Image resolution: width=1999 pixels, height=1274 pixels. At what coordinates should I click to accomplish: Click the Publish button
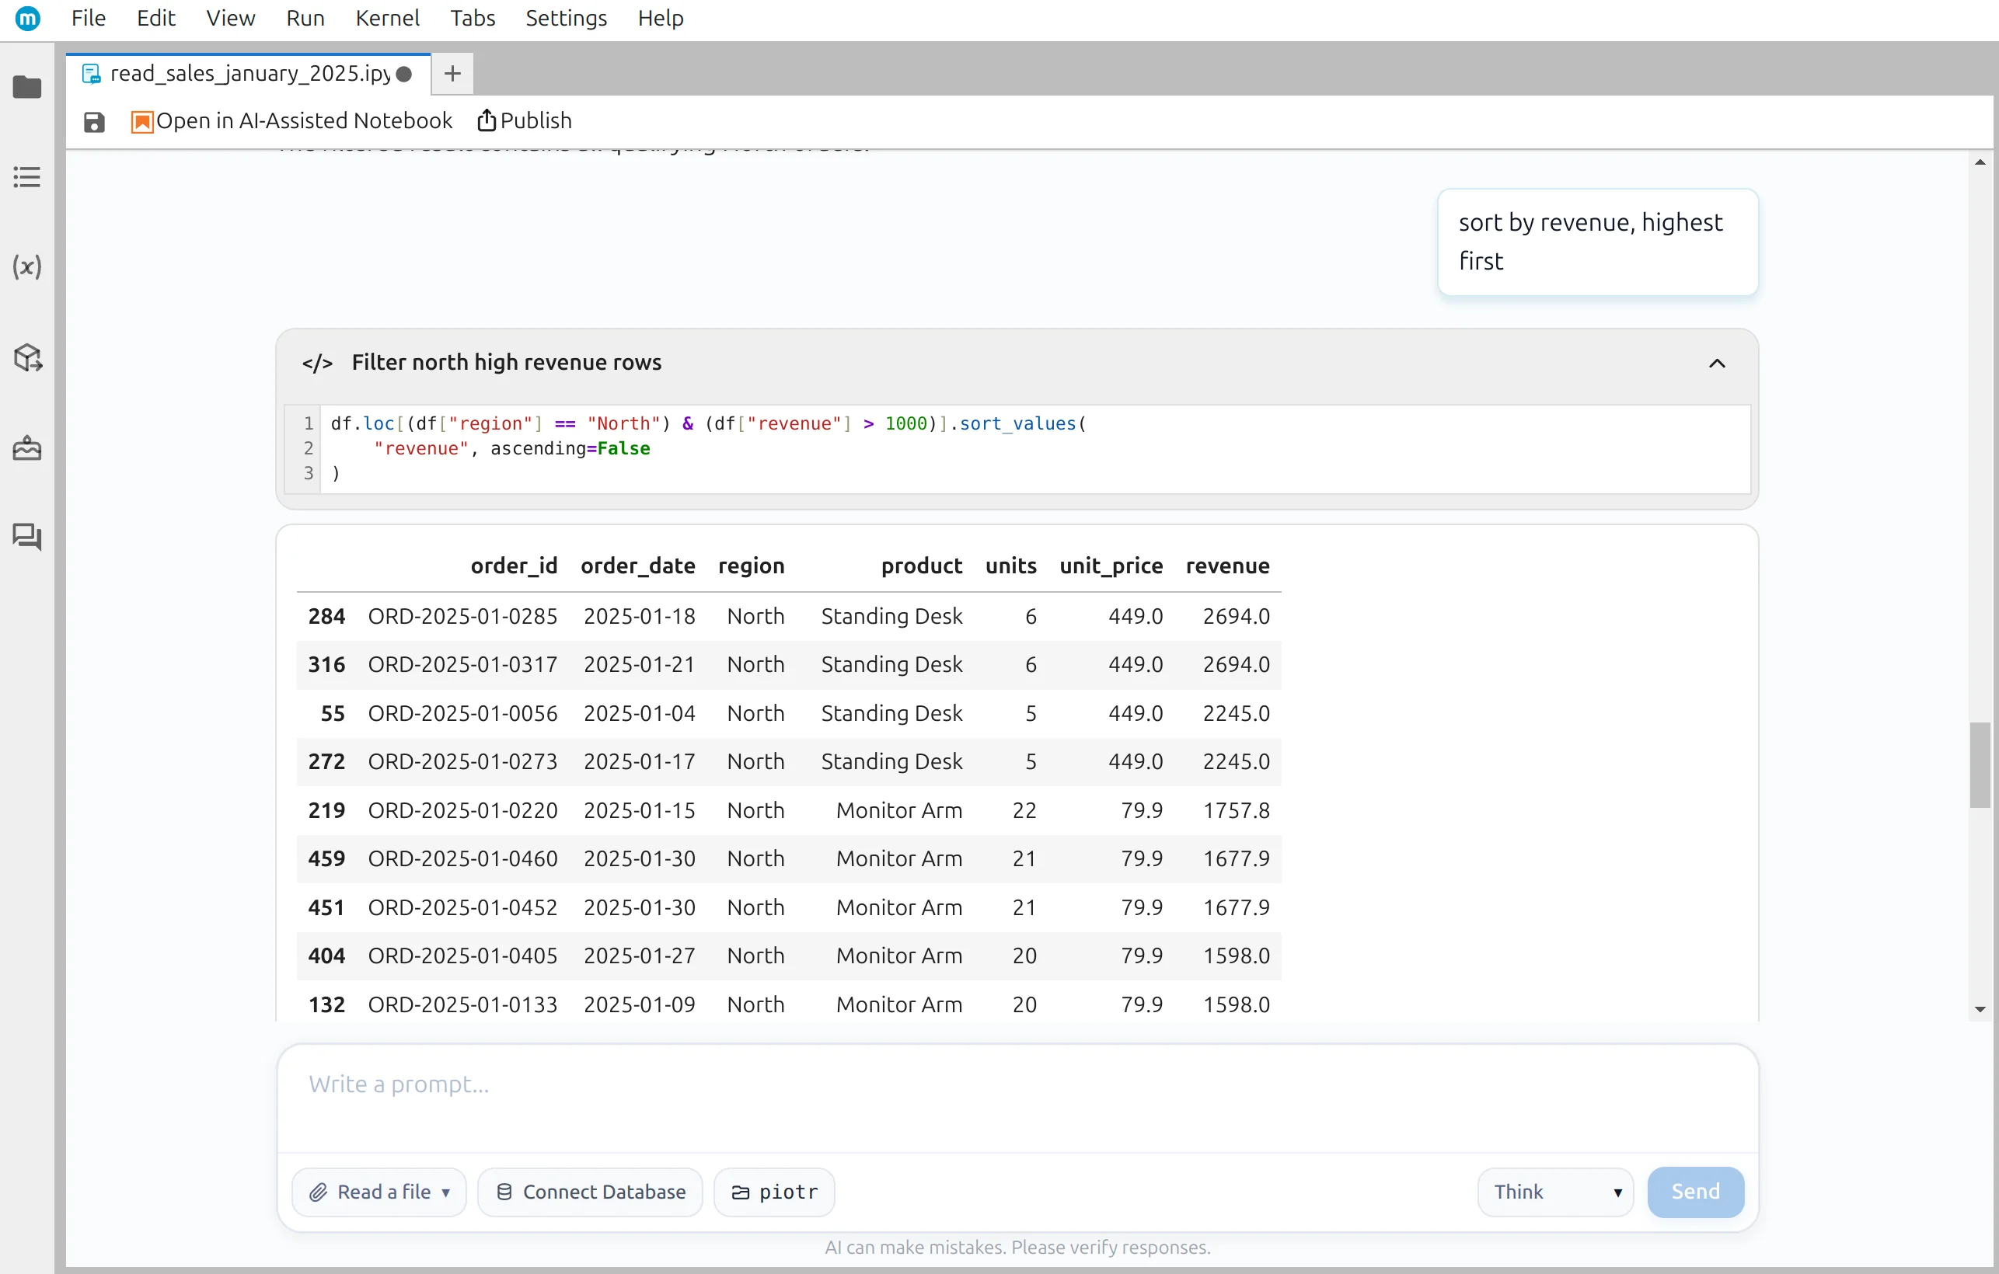point(525,121)
